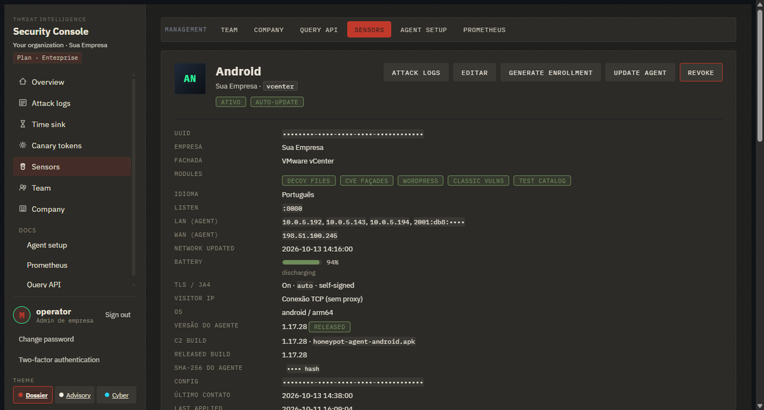Open Query API docs link in sidebar
This screenshot has width=764, height=410.
coord(44,285)
